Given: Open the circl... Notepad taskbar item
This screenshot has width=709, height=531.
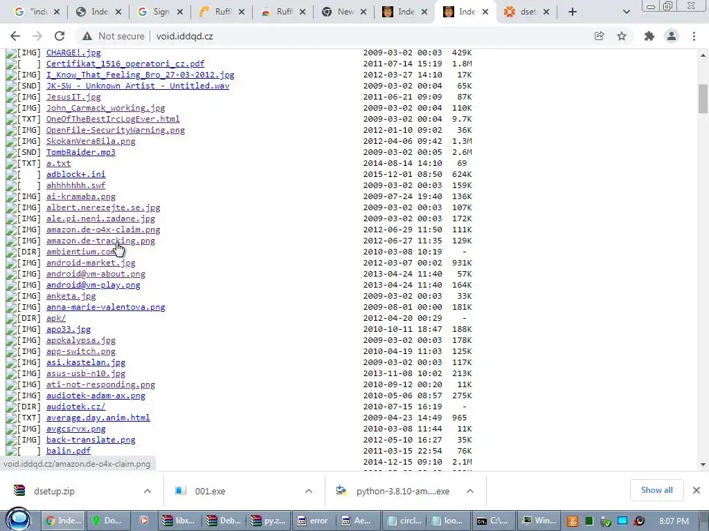Looking at the screenshot, I should [404, 521].
